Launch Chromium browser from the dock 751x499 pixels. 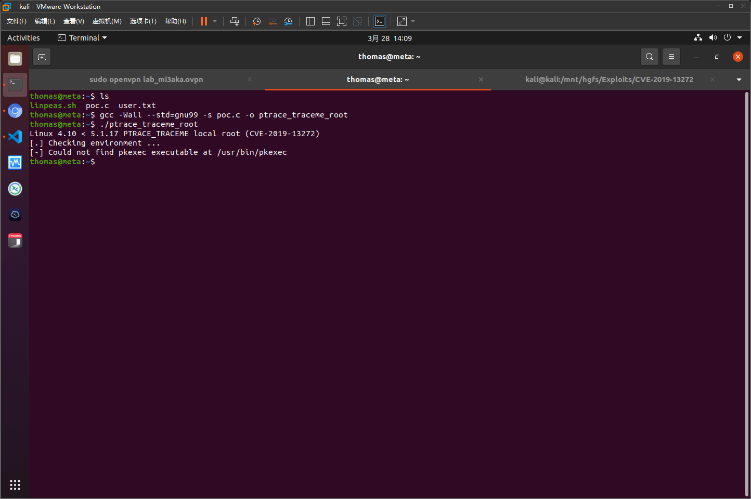point(15,111)
